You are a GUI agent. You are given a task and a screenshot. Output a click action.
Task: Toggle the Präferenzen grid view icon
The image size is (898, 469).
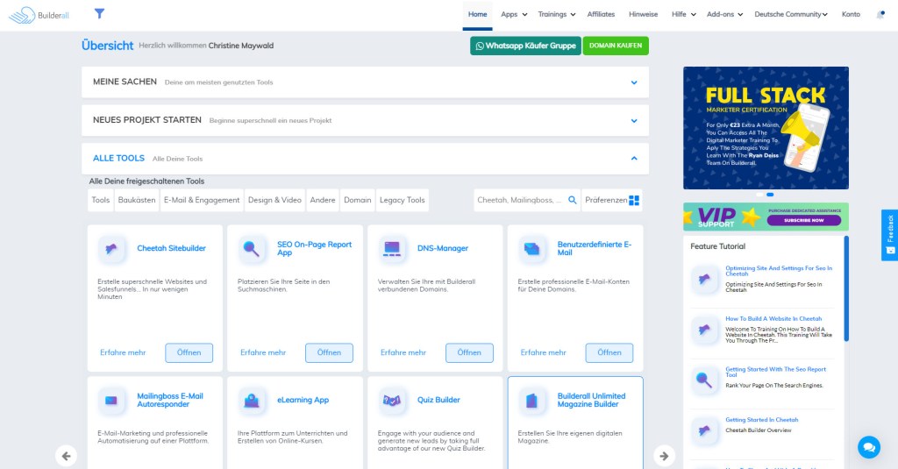click(x=635, y=200)
